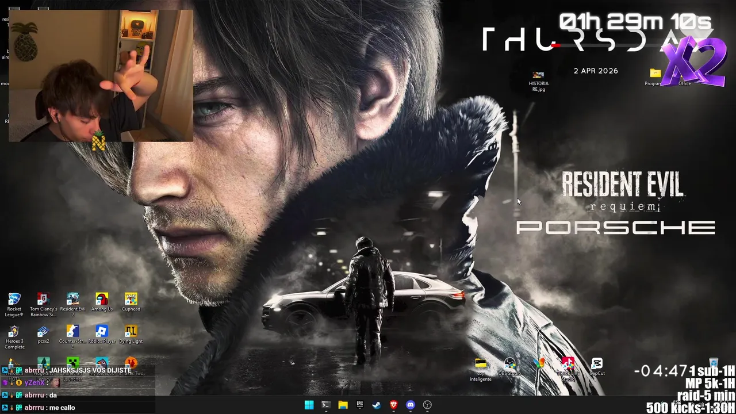736x414 pixels.
Task: Launch the Counter-Strike 2 desktop shortcut
Action: (x=72, y=337)
